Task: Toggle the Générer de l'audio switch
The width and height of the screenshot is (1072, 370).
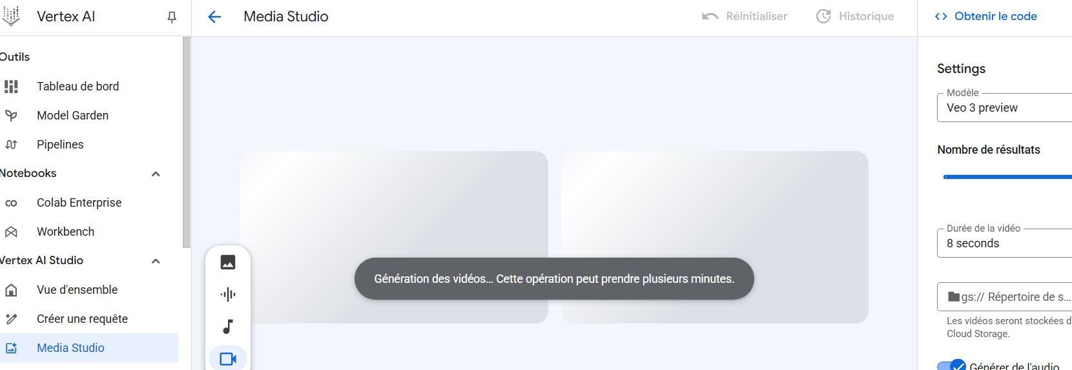Action: click(952, 366)
